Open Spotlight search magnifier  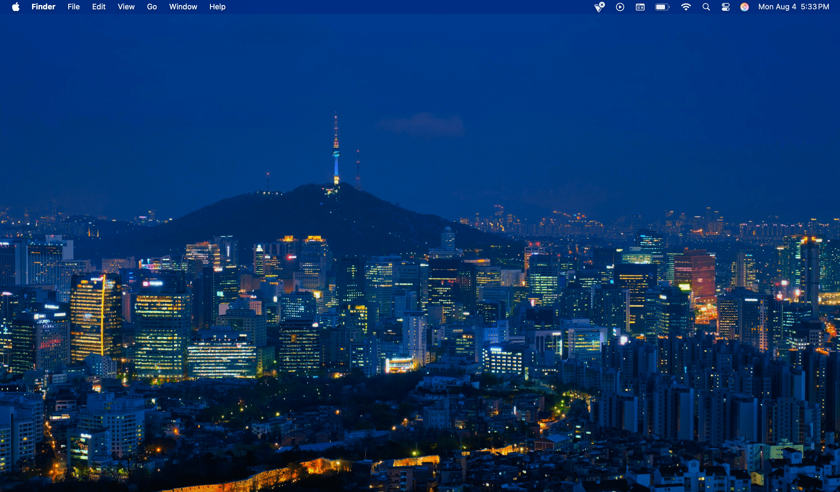click(706, 7)
